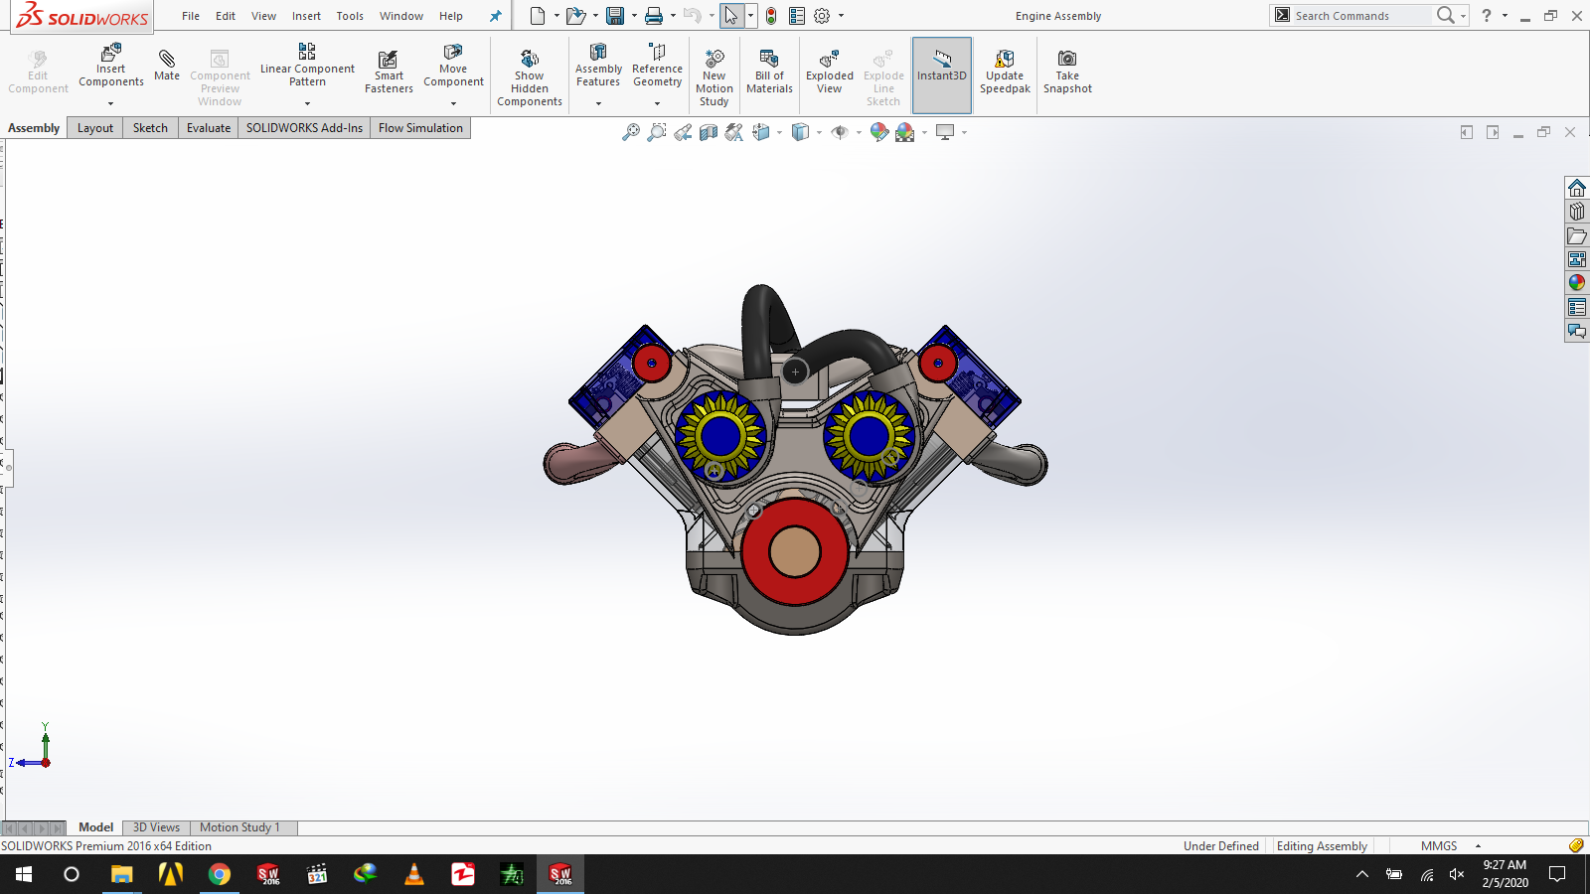The height and width of the screenshot is (894, 1590).
Task: Open the Help question mark button
Action: tap(1487, 16)
